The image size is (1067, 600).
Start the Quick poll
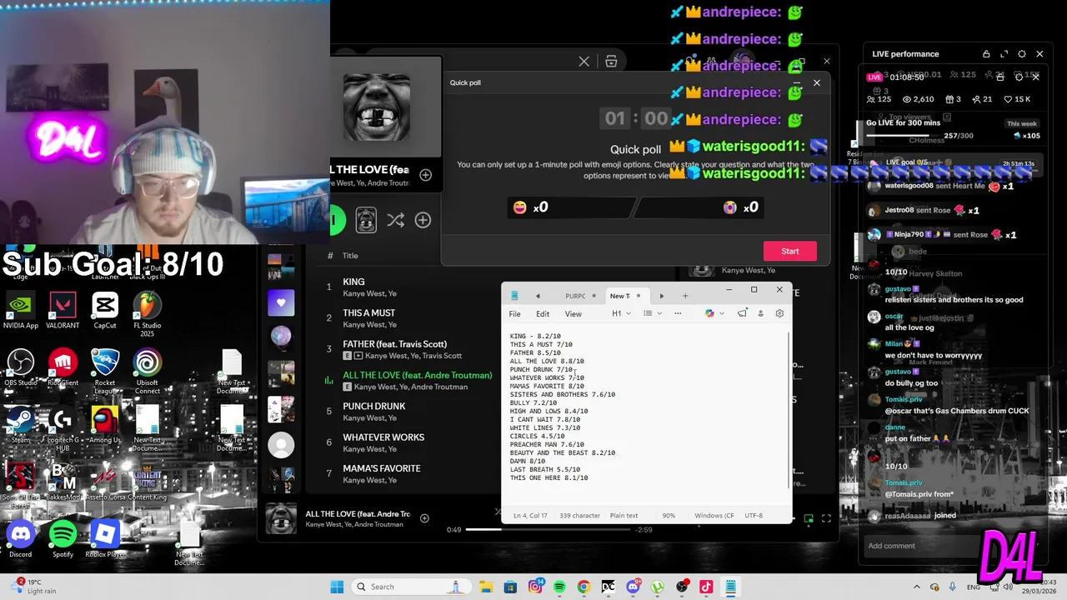(790, 252)
